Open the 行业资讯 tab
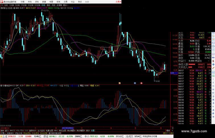Screen dimensions: 215x138 pyautogui.click(x=36, y=133)
